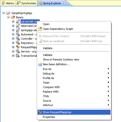Click the Autowired annotation bean icon
Viewport: 121px width, 122px height.
click(18, 34)
